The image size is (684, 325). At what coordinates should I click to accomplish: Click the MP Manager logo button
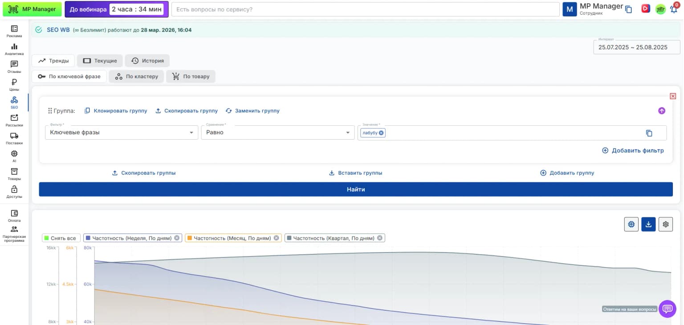point(32,9)
